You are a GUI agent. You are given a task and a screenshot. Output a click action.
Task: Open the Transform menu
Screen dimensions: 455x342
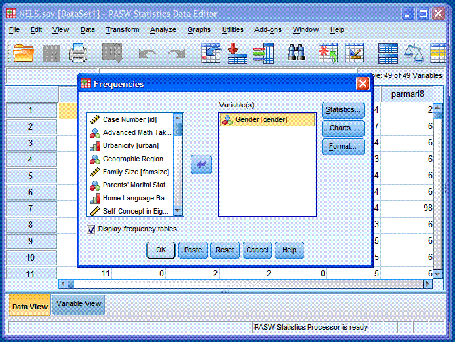click(123, 30)
